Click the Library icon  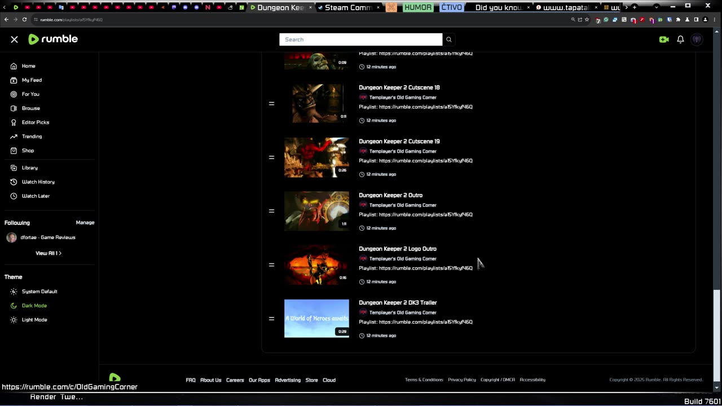14,168
